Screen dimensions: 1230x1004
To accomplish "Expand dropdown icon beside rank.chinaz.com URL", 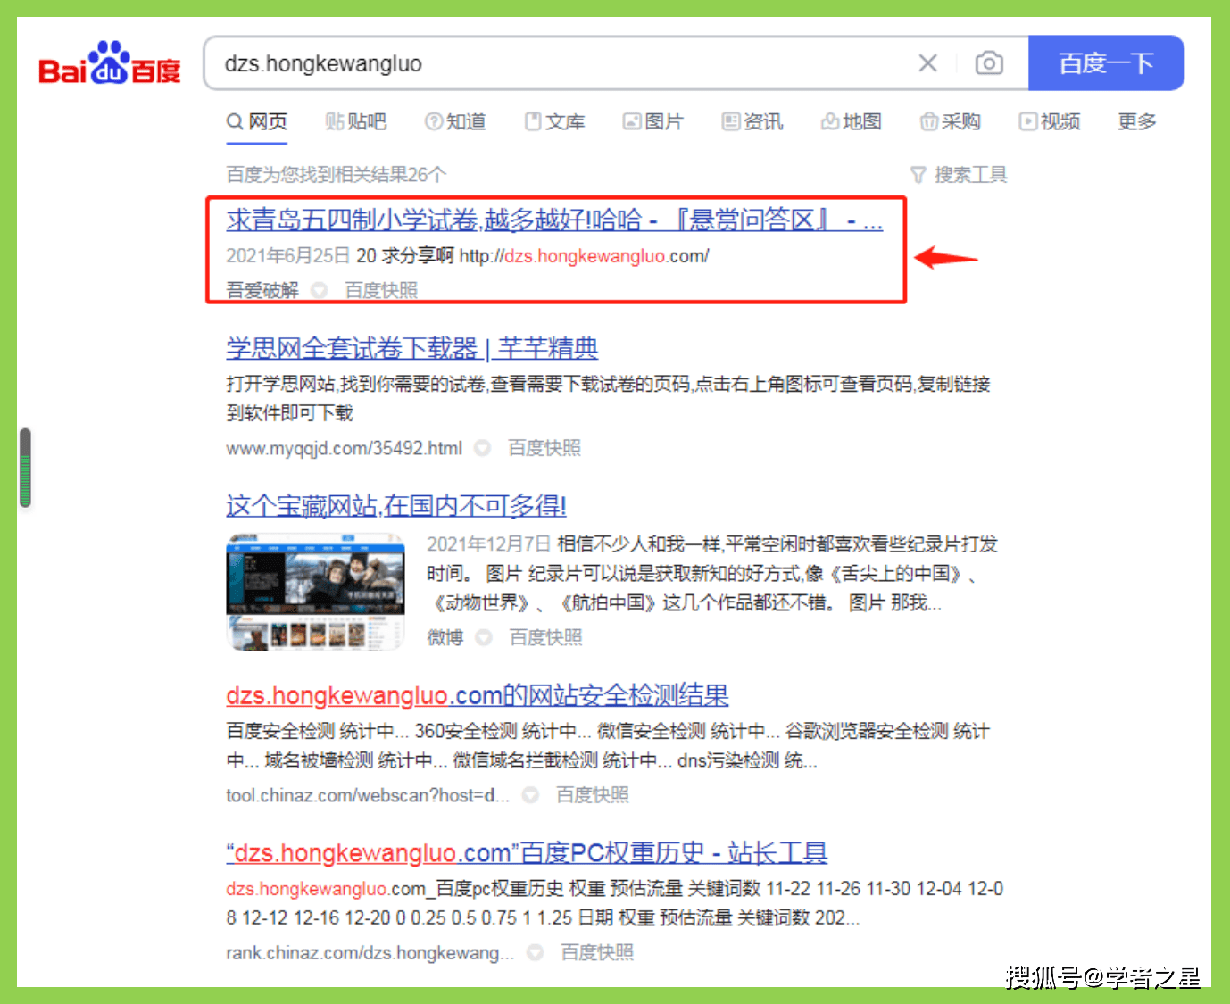I will (x=535, y=953).
